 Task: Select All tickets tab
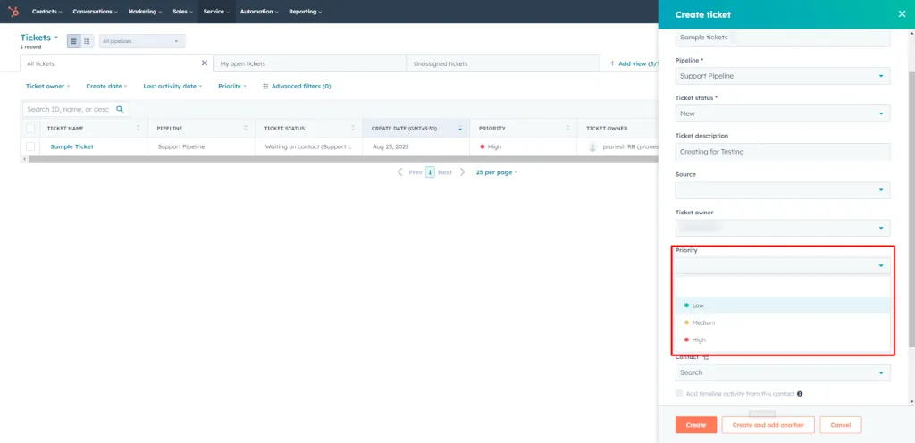(x=116, y=63)
